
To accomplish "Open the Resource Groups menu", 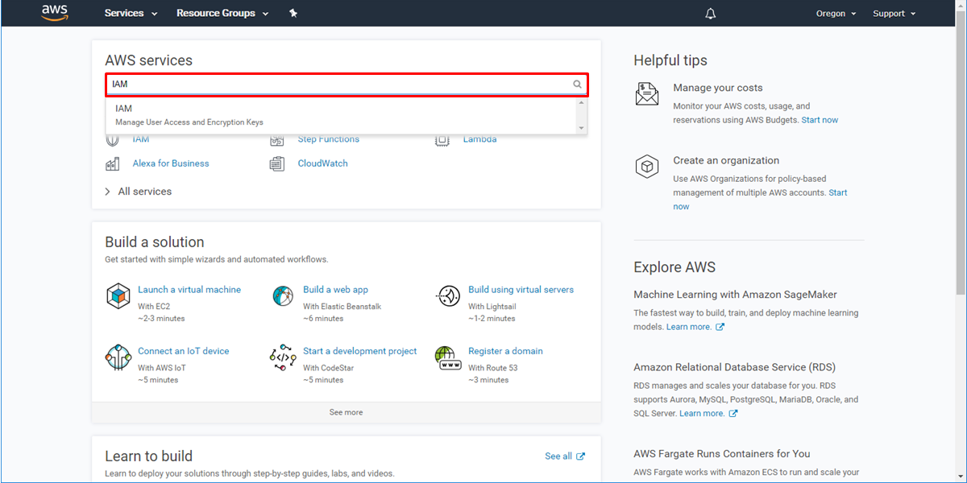I will click(x=222, y=13).
